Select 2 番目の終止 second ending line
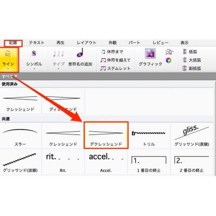The width and height of the screenshot is (216, 216). click(x=192, y=162)
